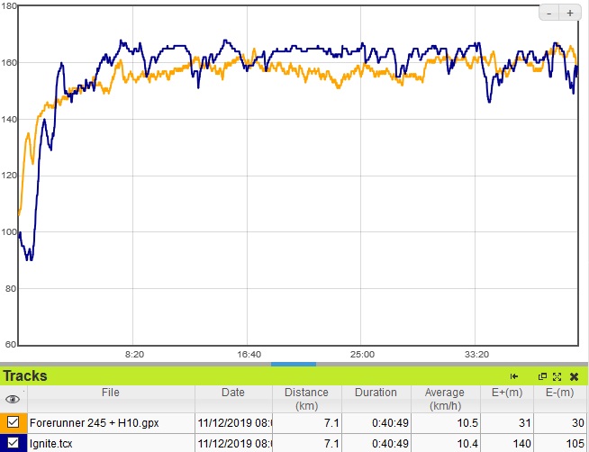Click the collapse-to-left arrow icon in Tracks header
The width and height of the screenshot is (589, 452).
click(x=514, y=376)
